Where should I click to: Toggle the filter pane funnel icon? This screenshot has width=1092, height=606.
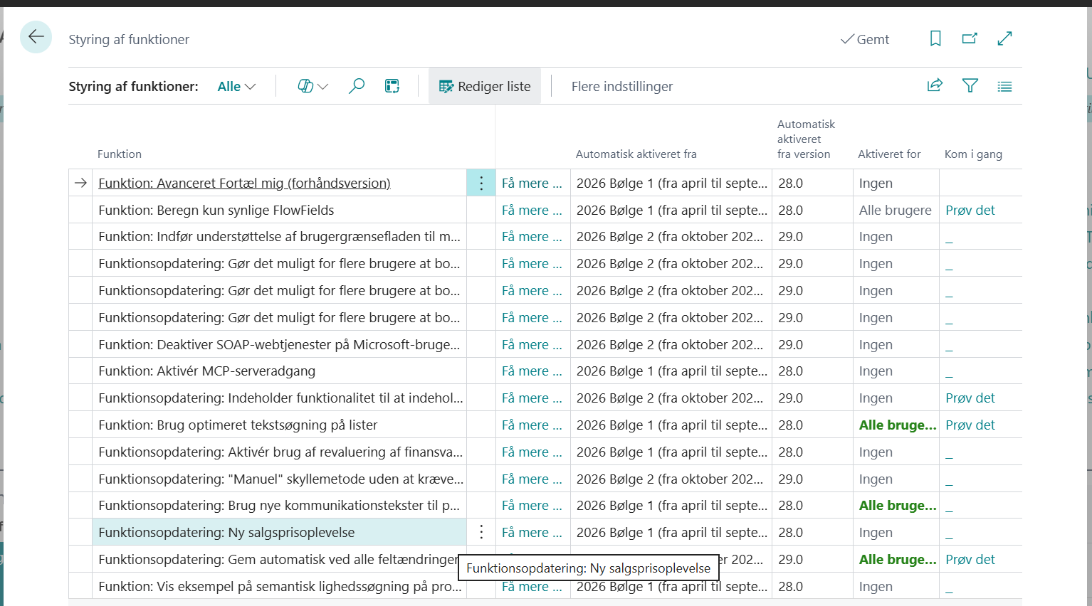tap(970, 86)
